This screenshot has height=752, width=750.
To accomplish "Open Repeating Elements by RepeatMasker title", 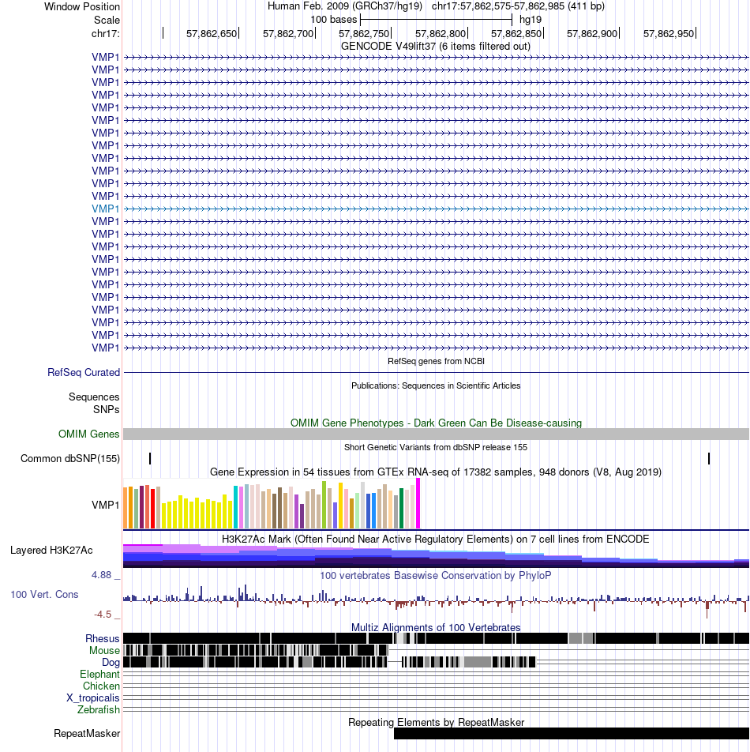I will (436, 722).
